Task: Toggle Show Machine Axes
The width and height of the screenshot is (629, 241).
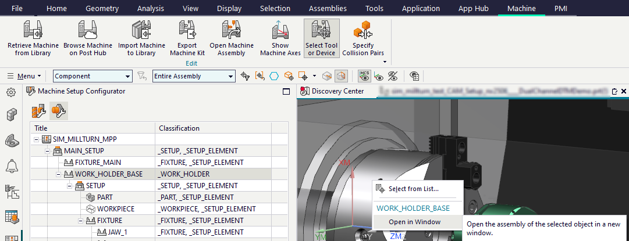Action: (x=280, y=38)
